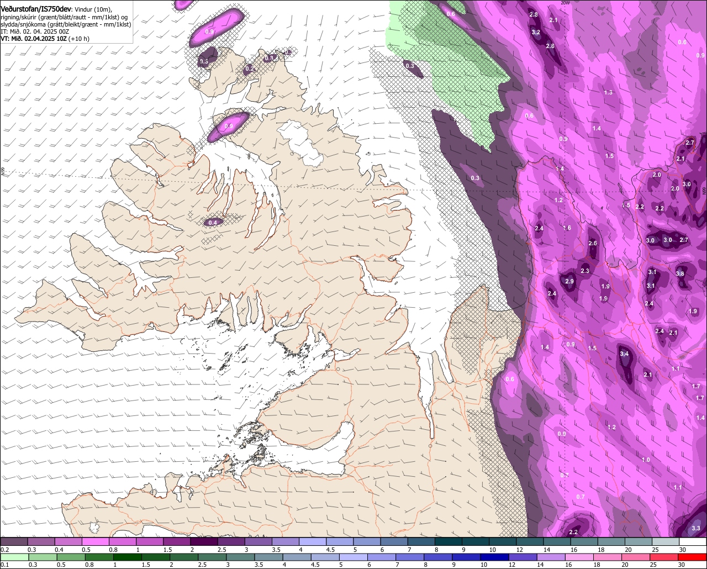This screenshot has width=707, height=569.
Task: Click the 0.1 label in lower legend
Action: click(x=6, y=565)
